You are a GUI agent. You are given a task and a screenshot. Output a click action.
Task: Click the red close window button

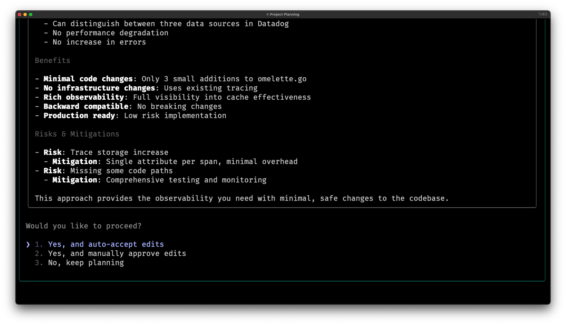coord(19,14)
